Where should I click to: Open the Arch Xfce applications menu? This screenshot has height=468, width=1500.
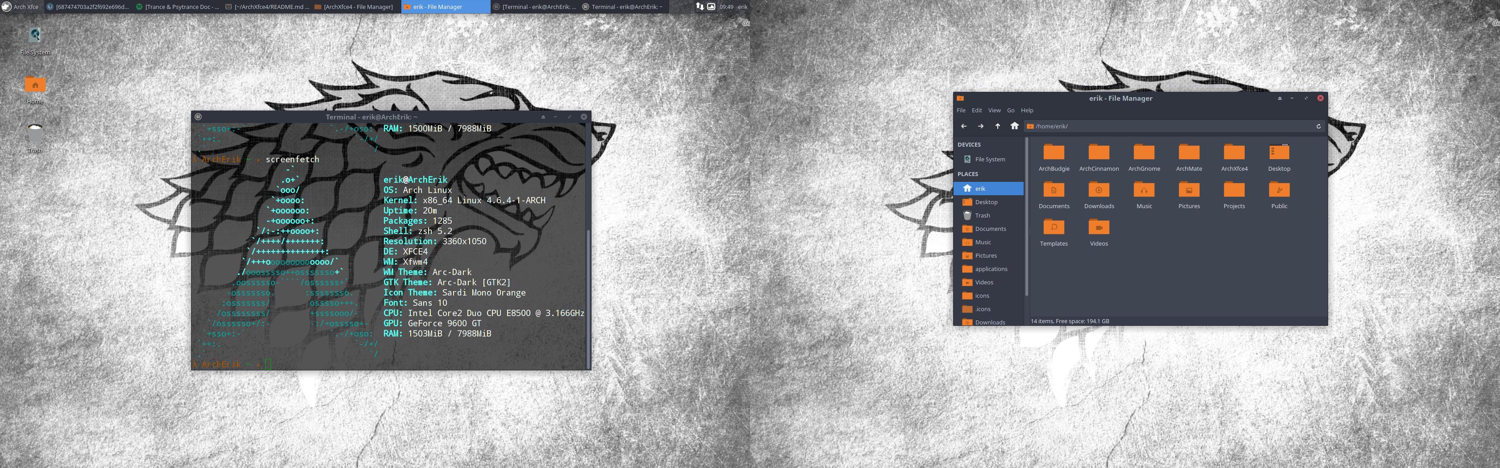[21, 7]
